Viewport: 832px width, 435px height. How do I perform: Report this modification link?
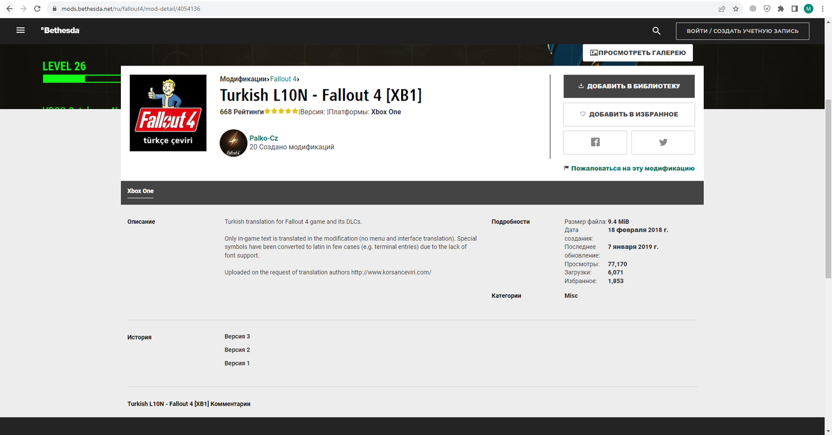(629, 168)
